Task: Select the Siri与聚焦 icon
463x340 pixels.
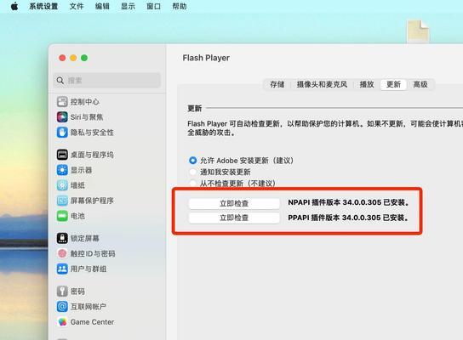Action: click(x=62, y=117)
